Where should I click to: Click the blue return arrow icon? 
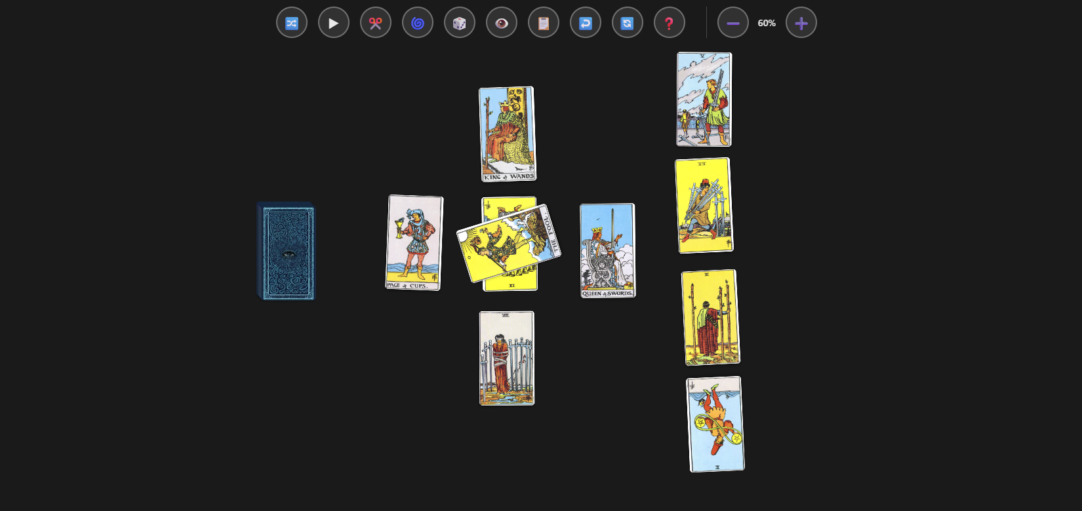[586, 23]
